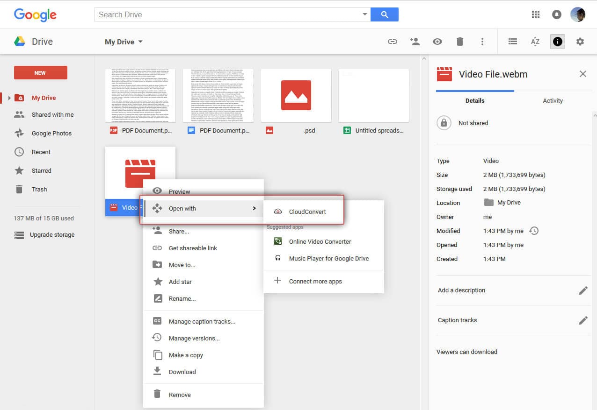Click the Google apps grid icon
The width and height of the screenshot is (597, 410).
[536, 14]
